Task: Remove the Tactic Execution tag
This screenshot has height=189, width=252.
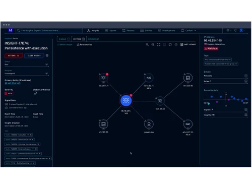Action: click(31, 135)
